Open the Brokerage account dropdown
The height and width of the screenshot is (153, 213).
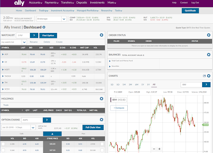pos(52,19)
